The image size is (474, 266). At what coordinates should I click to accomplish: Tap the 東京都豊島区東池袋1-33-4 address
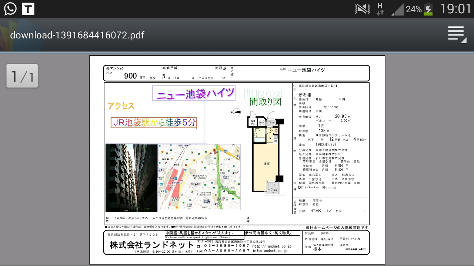318,86
